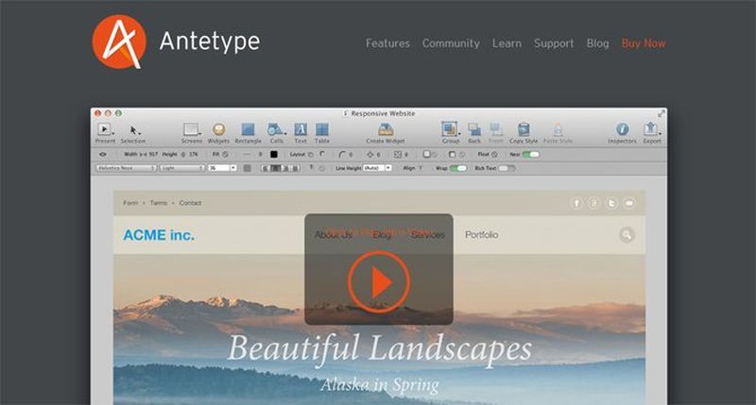756x405 pixels.
Task: Open Features in site navigation
Action: (387, 43)
